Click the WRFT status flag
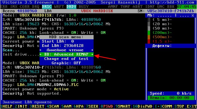The height and width of the screenshot is (109, 197). tap(59, 7)
